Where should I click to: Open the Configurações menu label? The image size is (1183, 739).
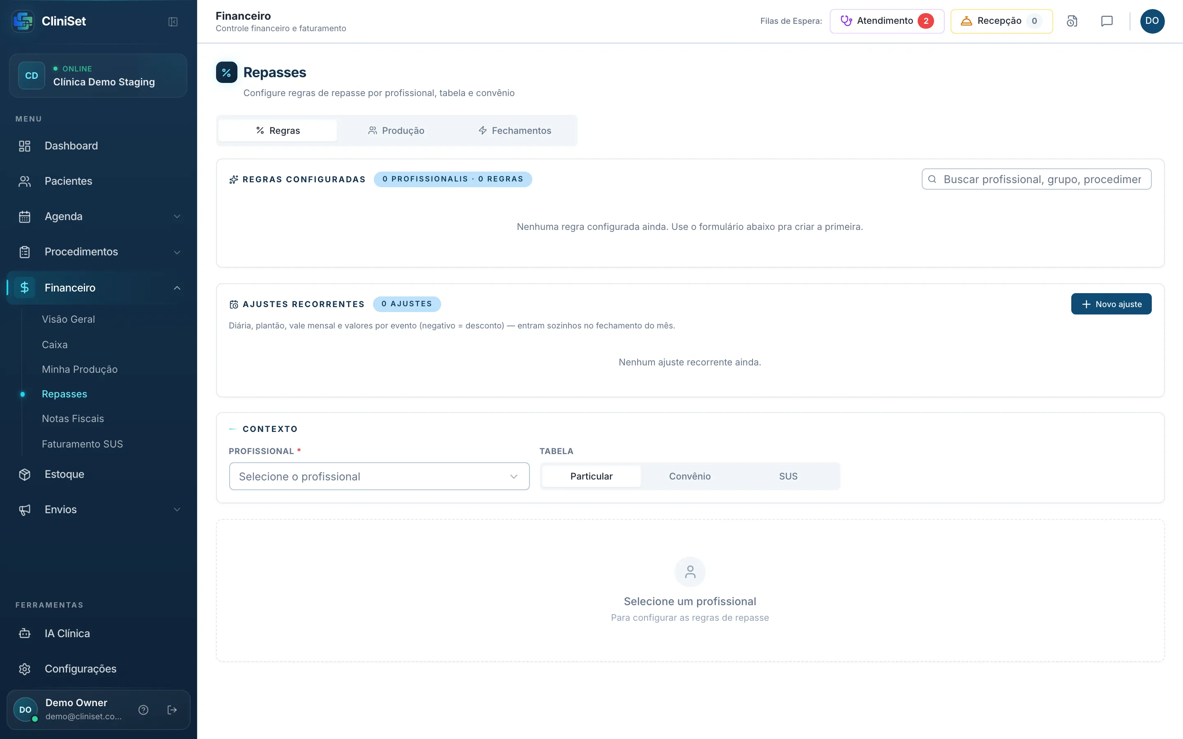tap(81, 669)
